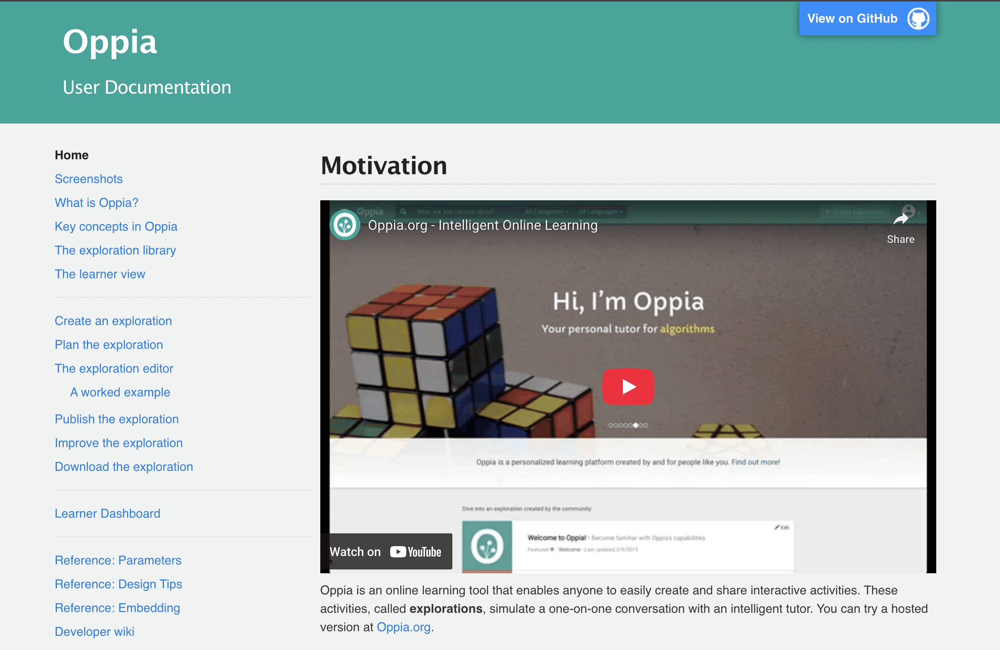Go to Publish the exploration
1000x650 pixels.
click(x=117, y=419)
